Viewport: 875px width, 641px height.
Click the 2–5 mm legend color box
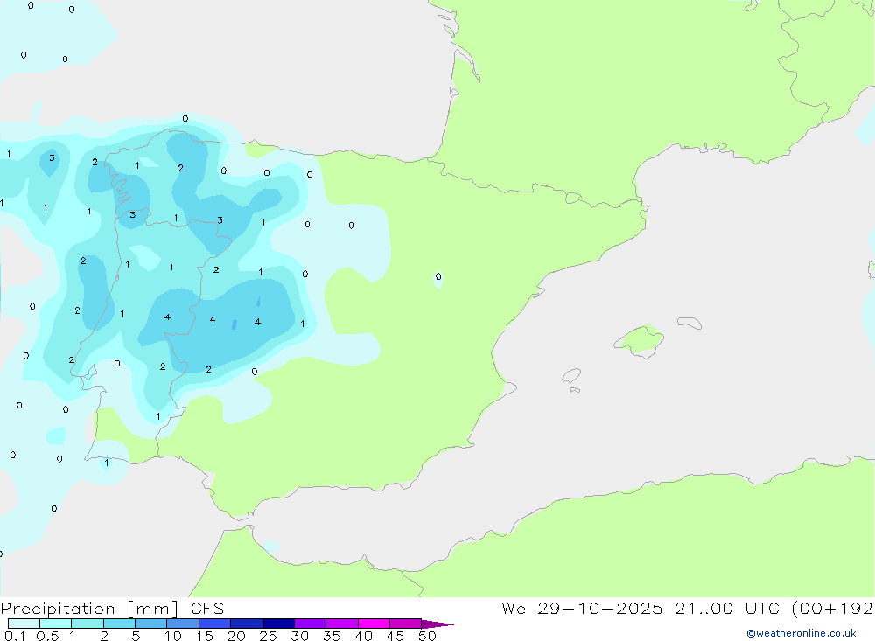tap(119, 624)
